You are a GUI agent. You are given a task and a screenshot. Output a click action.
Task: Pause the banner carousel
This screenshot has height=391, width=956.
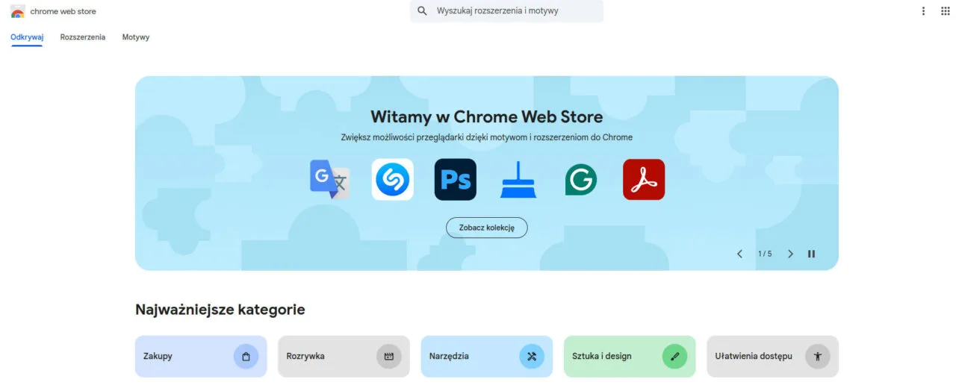point(811,254)
